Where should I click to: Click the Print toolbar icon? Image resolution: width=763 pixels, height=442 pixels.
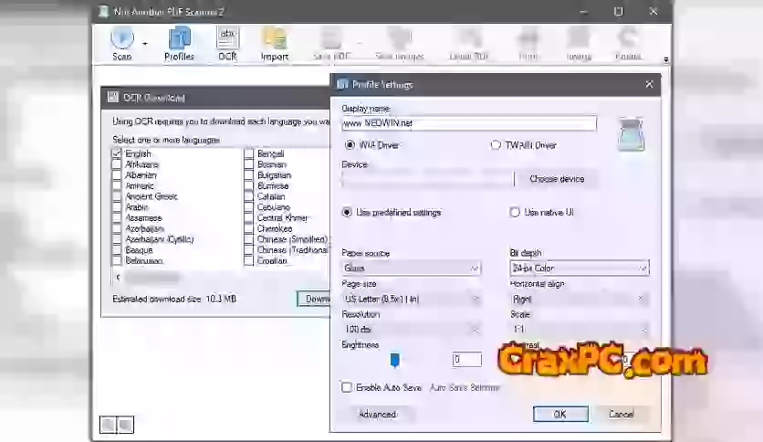coord(528,42)
